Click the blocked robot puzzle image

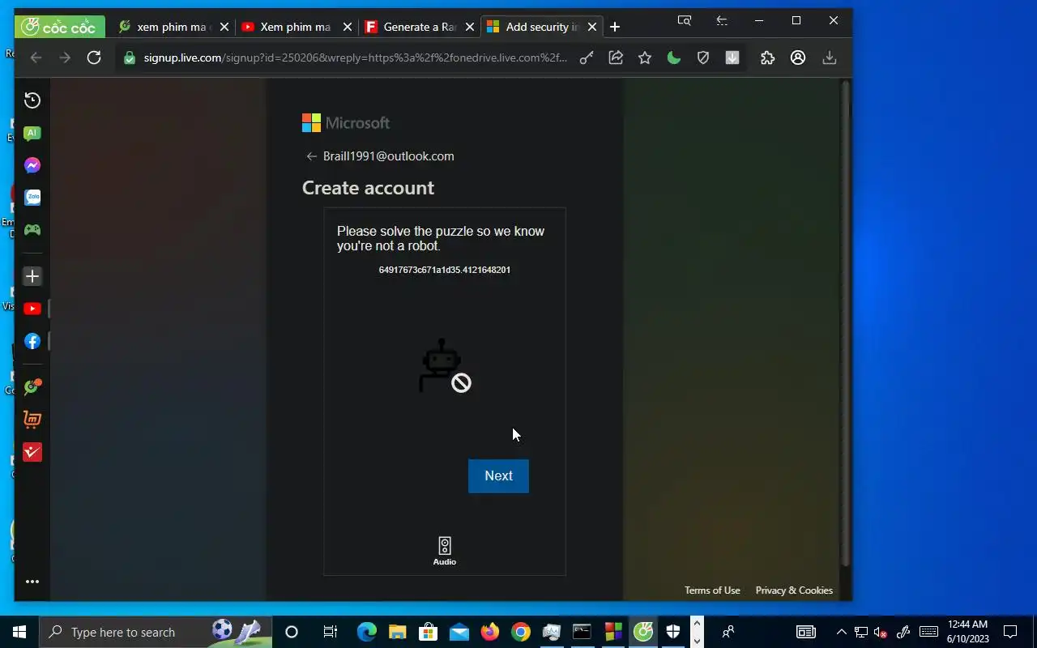445,366
